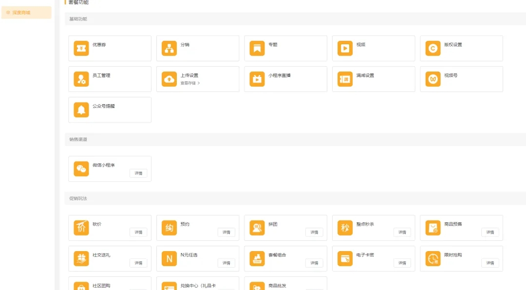Open 详情 for 电子卡密
The width and height of the screenshot is (526, 290).
click(x=402, y=263)
